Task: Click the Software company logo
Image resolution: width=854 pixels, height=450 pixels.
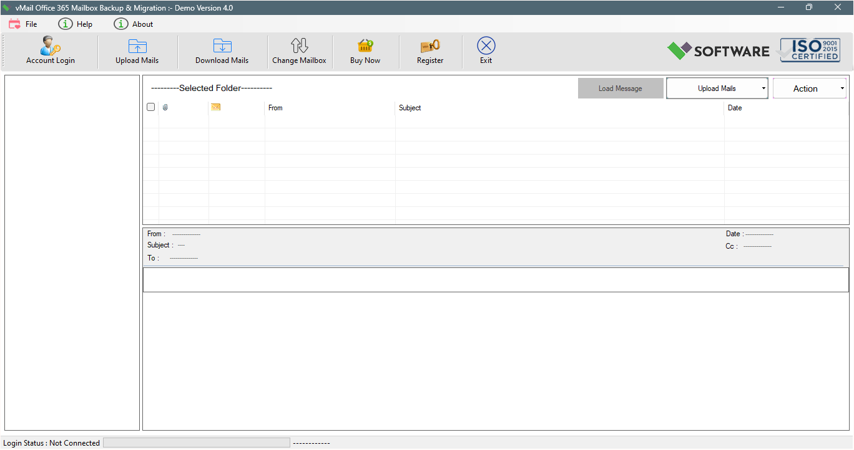Action: tap(719, 50)
